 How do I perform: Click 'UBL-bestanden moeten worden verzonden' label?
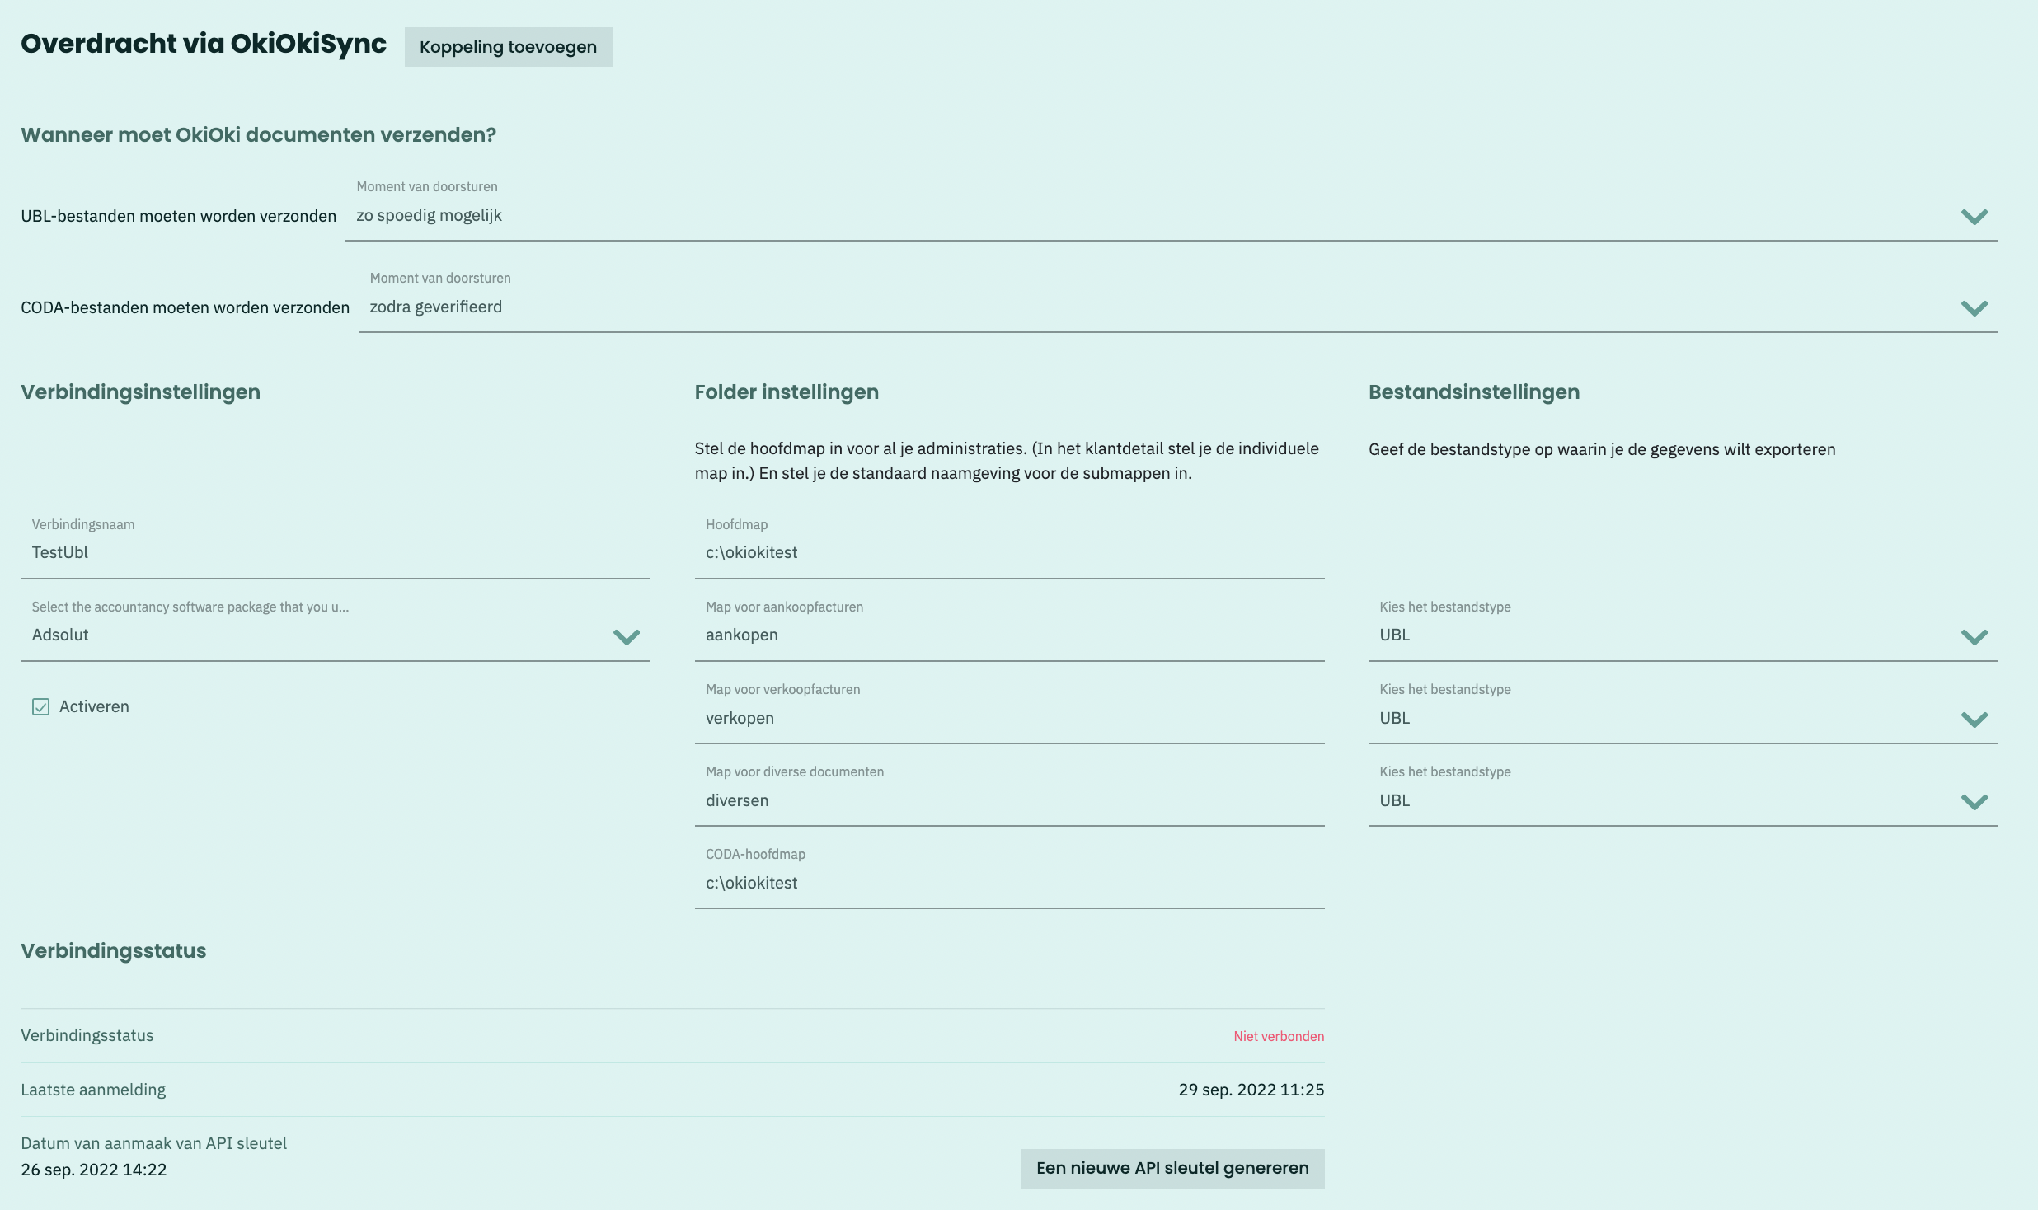click(179, 216)
